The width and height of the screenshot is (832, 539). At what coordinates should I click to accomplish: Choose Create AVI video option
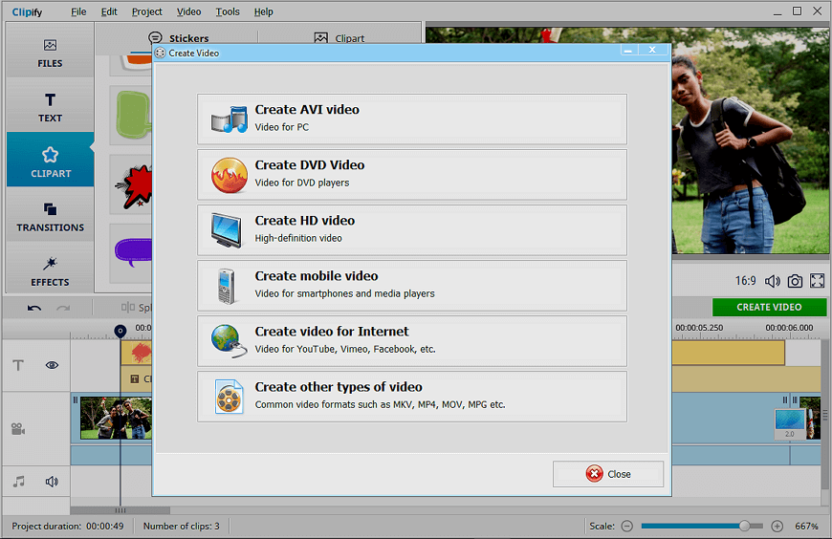point(412,119)
